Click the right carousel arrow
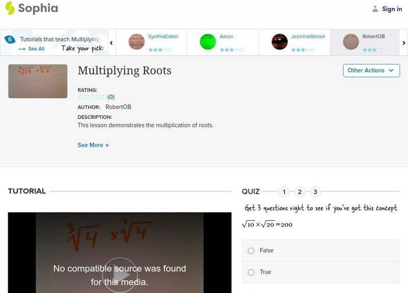The width and height of the screenshot is (408, 293). coord(403,42)
